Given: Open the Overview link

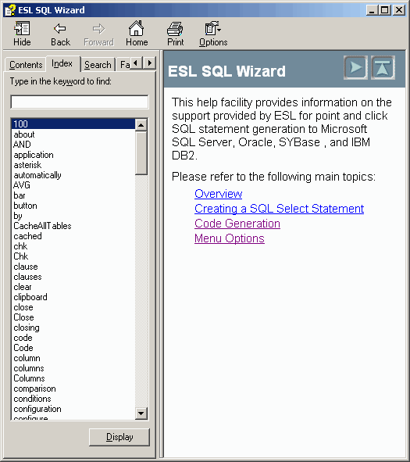Looking at the screenshot, I should coord(219,194).
